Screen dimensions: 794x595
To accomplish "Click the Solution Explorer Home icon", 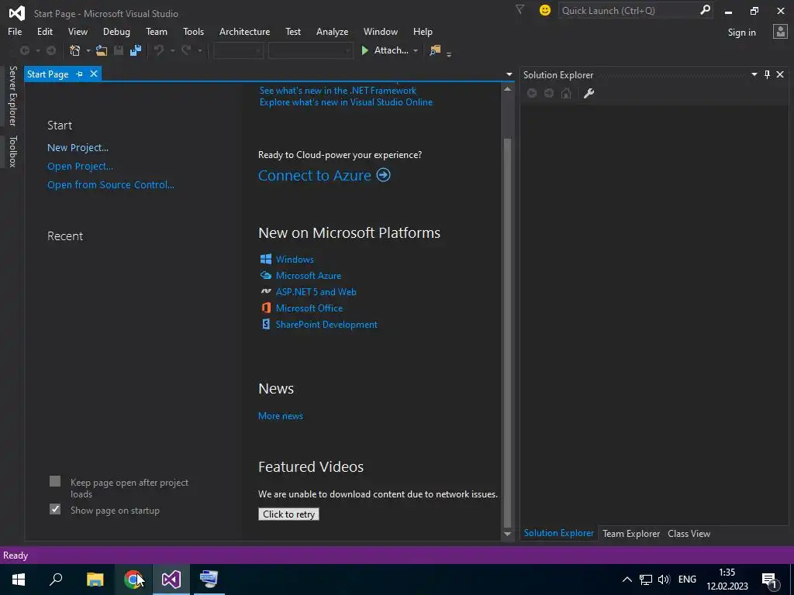I will [566, 93].
